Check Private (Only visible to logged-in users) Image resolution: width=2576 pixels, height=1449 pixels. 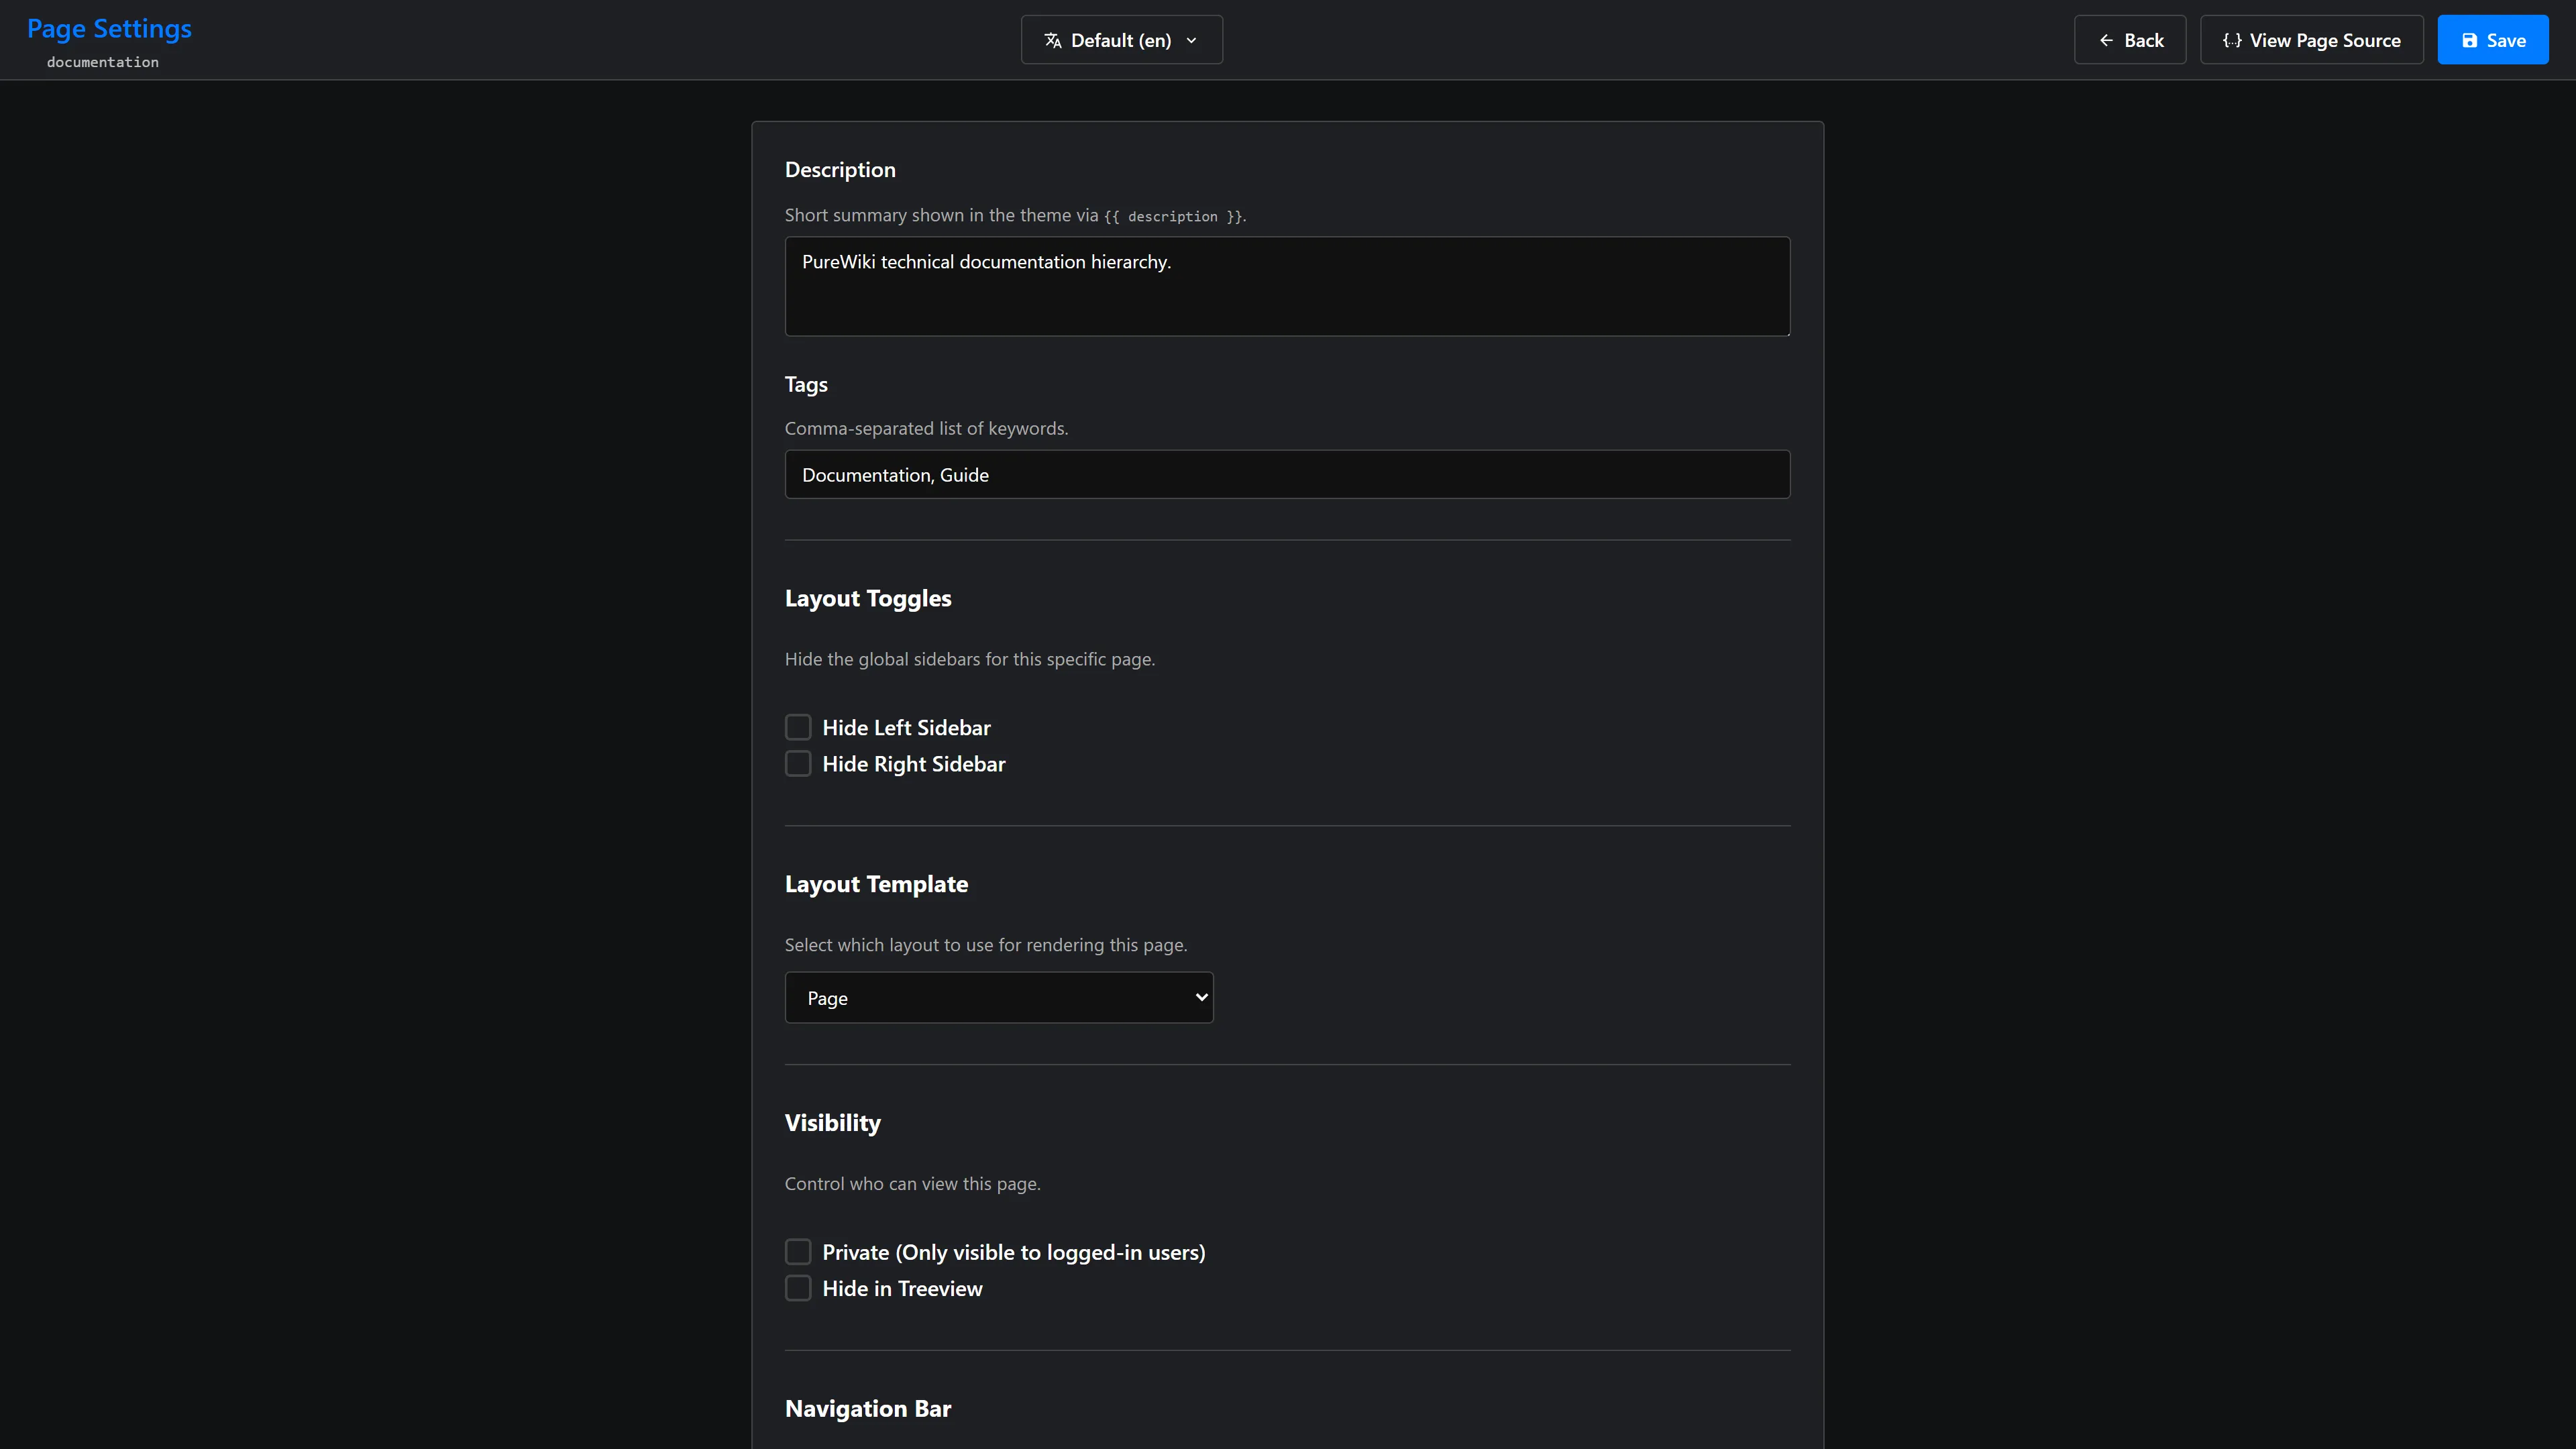point(798,1252)
